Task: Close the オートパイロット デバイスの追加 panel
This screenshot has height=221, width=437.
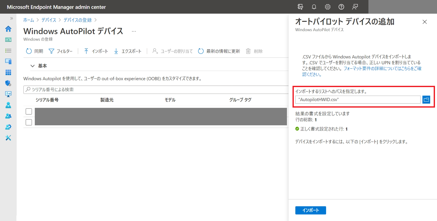Action: (x=425, y=22)
